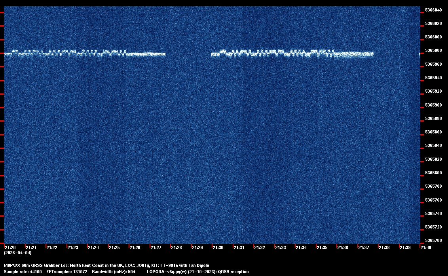The image size is (448, 276).
Task: Click the 21:40 time marker
Action: pos(426,247)
